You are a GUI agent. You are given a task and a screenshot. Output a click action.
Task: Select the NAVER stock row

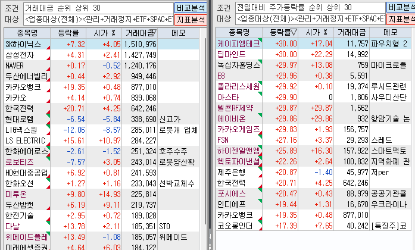click(x=101, y=65)
